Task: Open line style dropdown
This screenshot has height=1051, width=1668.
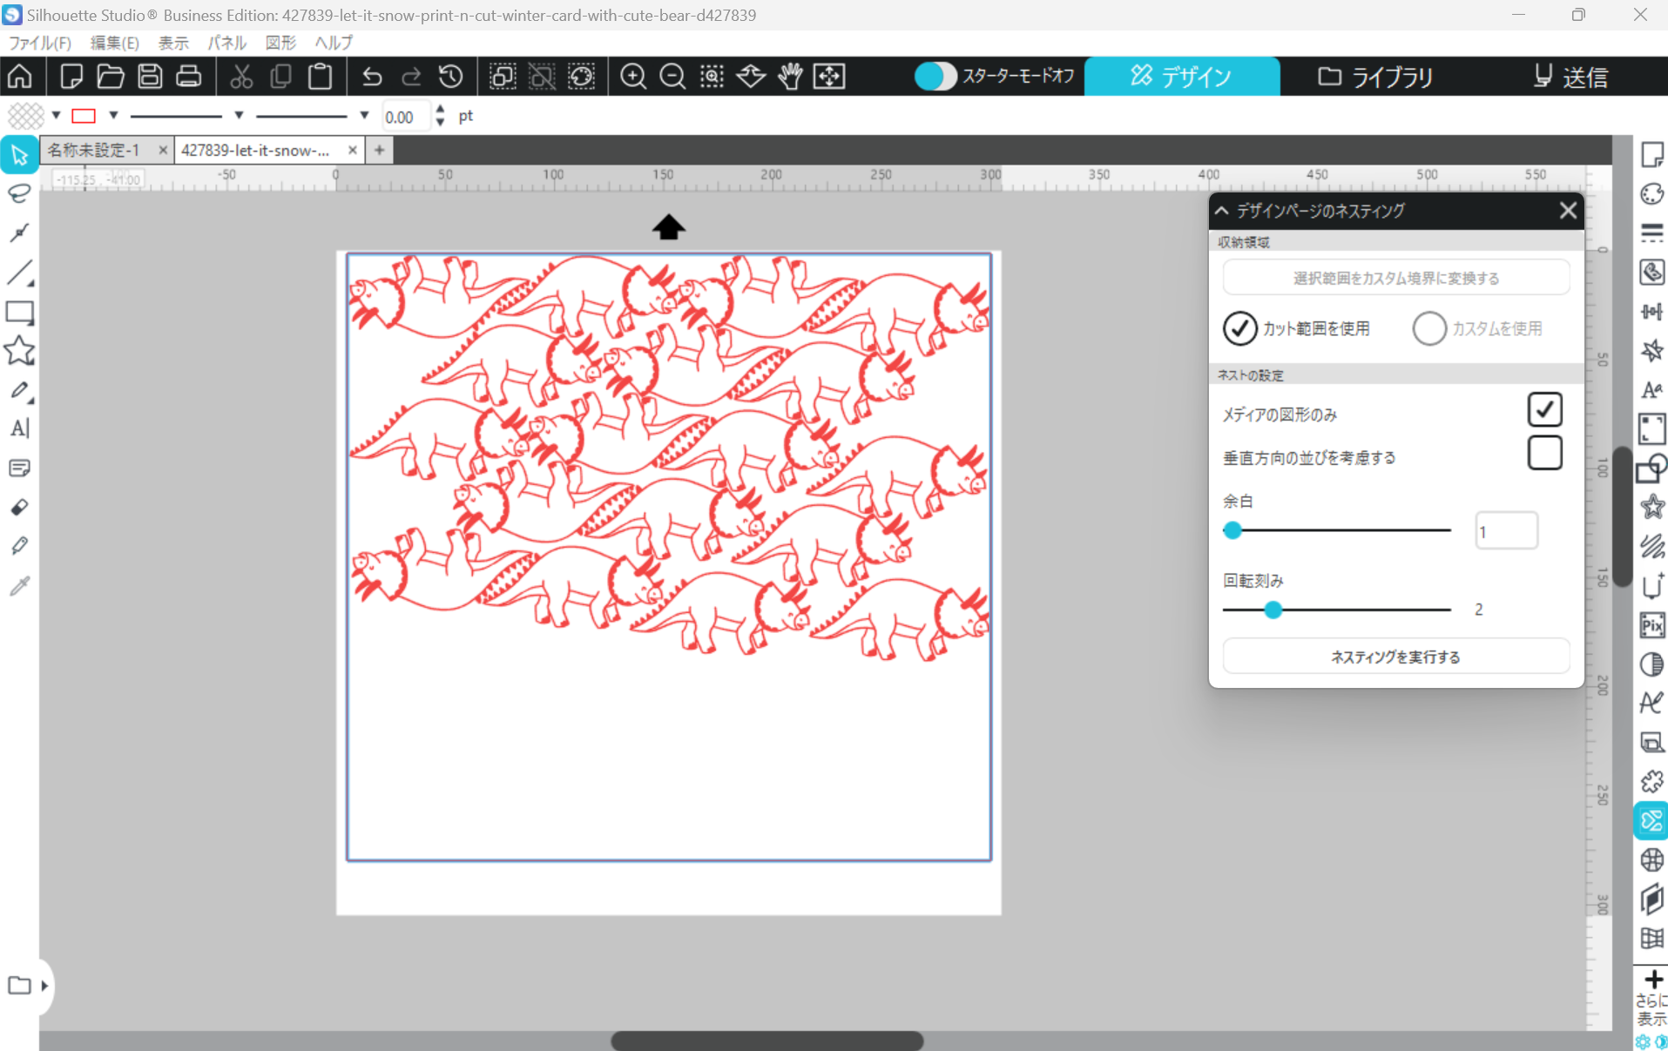Action: pos(239,115)
